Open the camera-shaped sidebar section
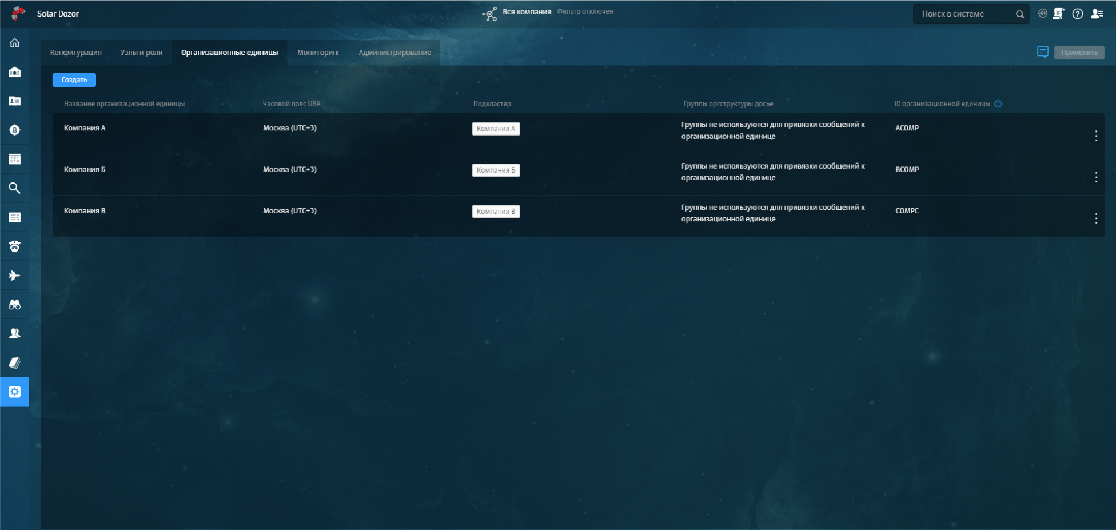 coord(15,72)
